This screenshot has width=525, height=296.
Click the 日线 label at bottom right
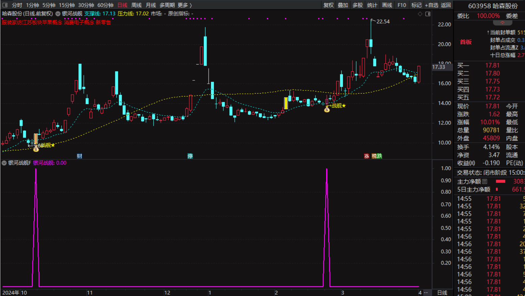click(442, 293)
